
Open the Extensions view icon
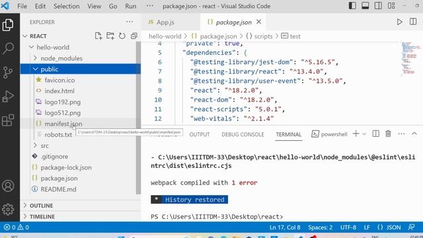click(8, 120)
